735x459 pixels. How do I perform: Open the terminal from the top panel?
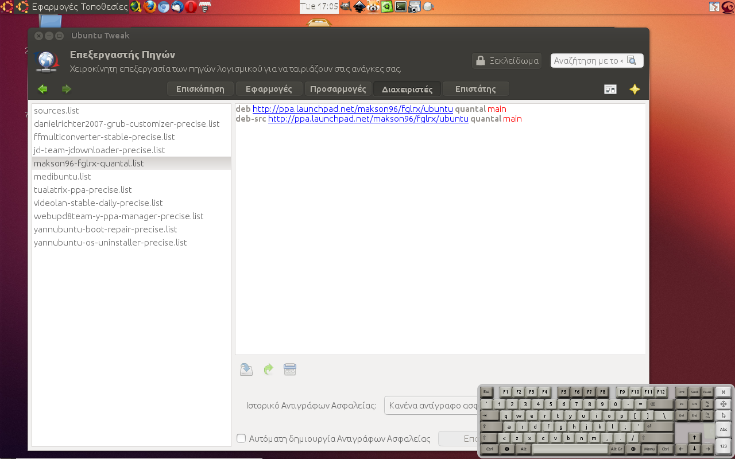tap(401, 7)
